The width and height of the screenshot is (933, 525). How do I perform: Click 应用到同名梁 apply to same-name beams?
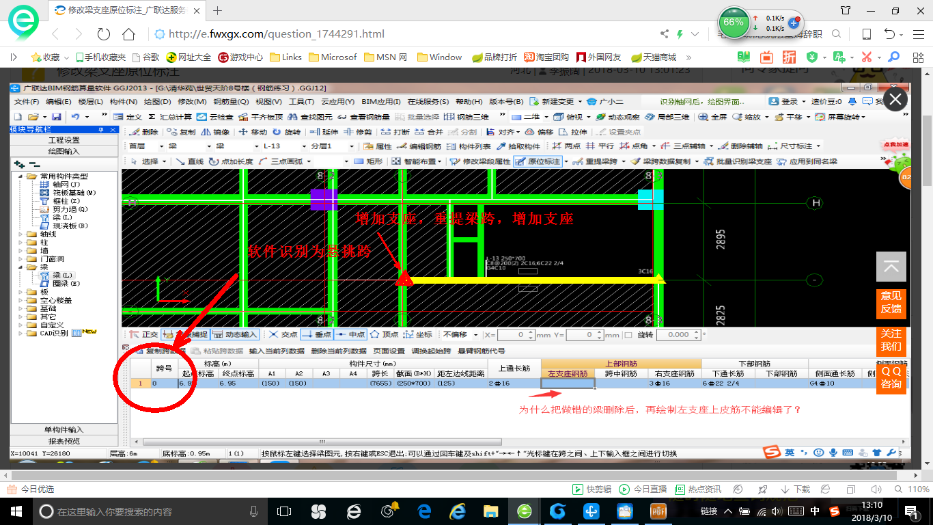[x=807, y=161]
